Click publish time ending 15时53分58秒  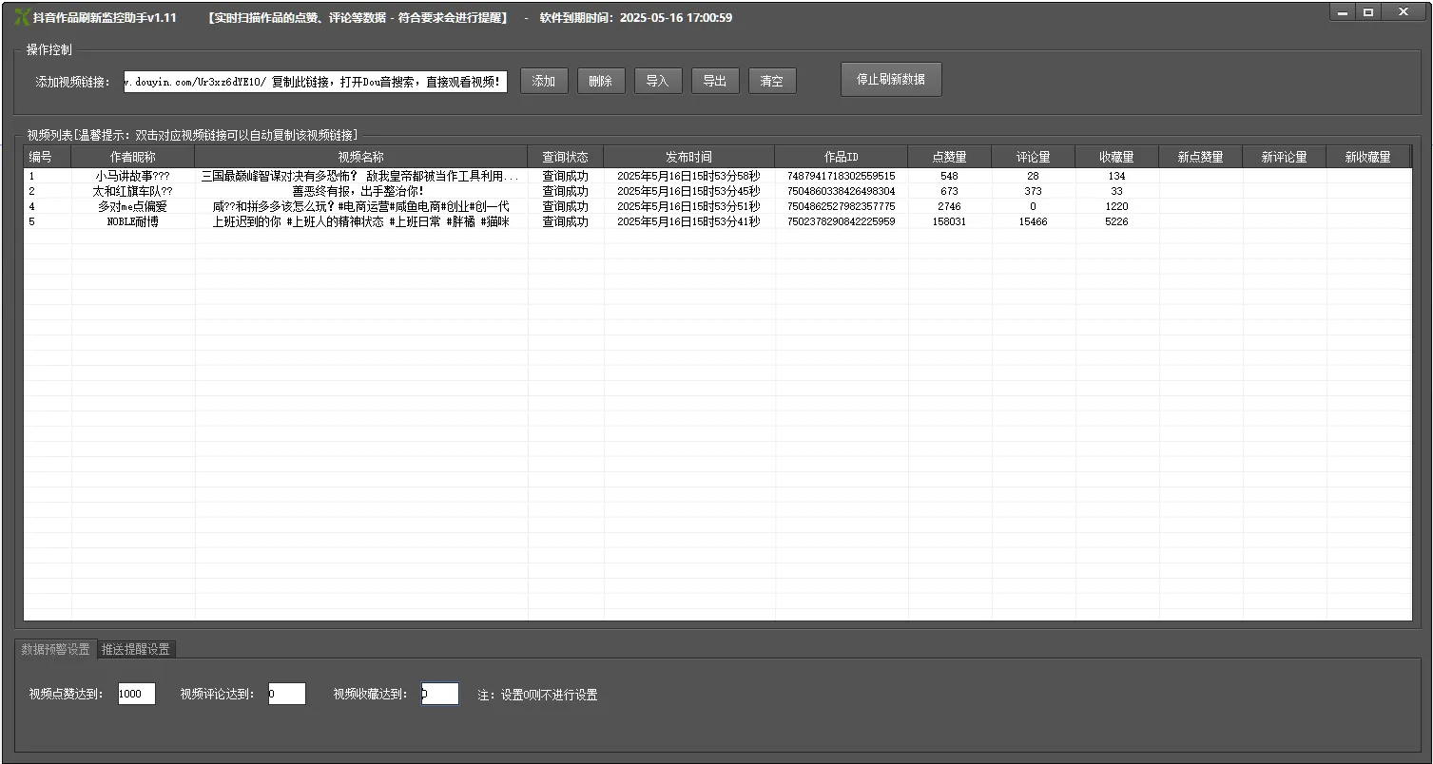688,176
